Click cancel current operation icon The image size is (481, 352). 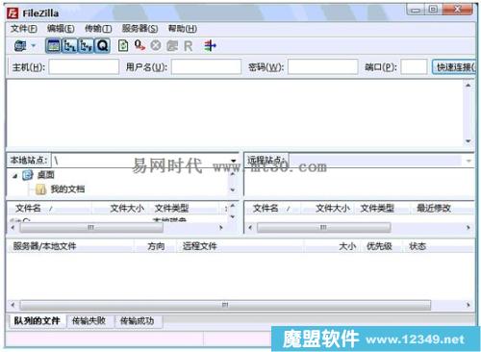click(156, 45)
